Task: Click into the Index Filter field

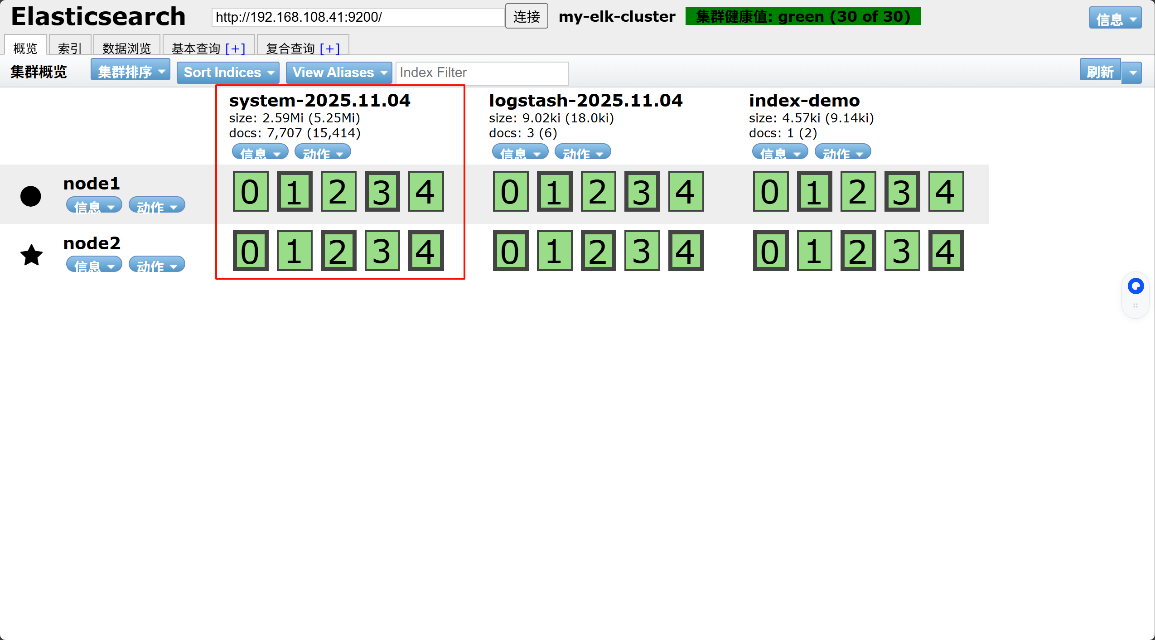Action: coord(482,73)
